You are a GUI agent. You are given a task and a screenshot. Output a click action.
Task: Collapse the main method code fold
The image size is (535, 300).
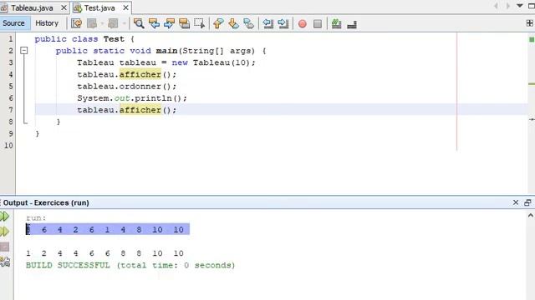point(24,51)
